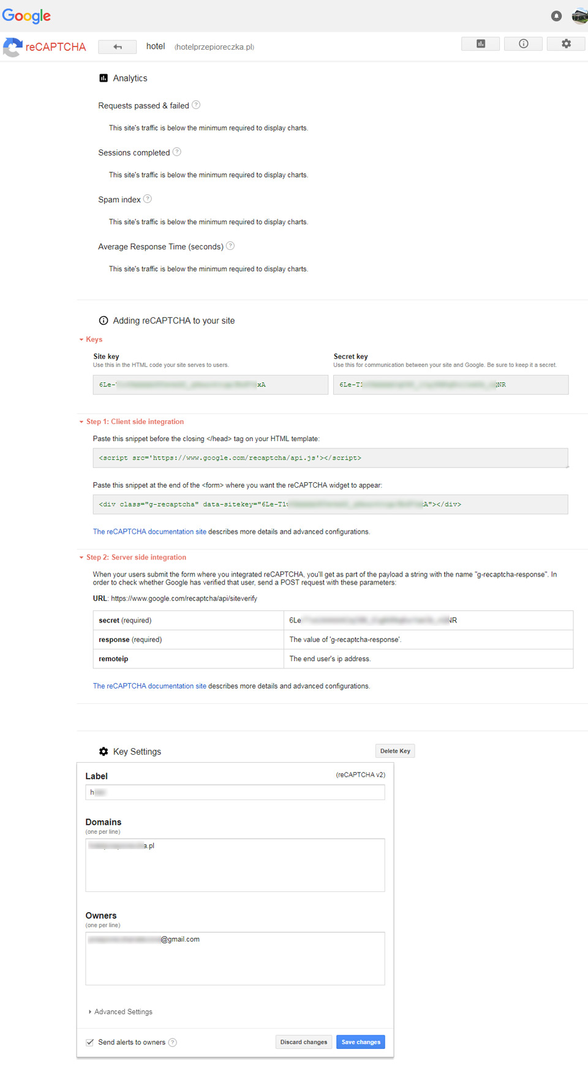Click the Google notifications bell icon
Image resolution: width=588 pixels, height=1066 pixels.
[x=556, y=16]
